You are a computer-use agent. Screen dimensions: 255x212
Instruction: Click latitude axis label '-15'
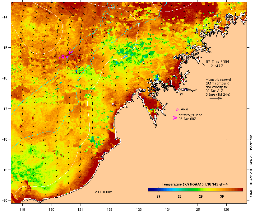click(4, 48)
